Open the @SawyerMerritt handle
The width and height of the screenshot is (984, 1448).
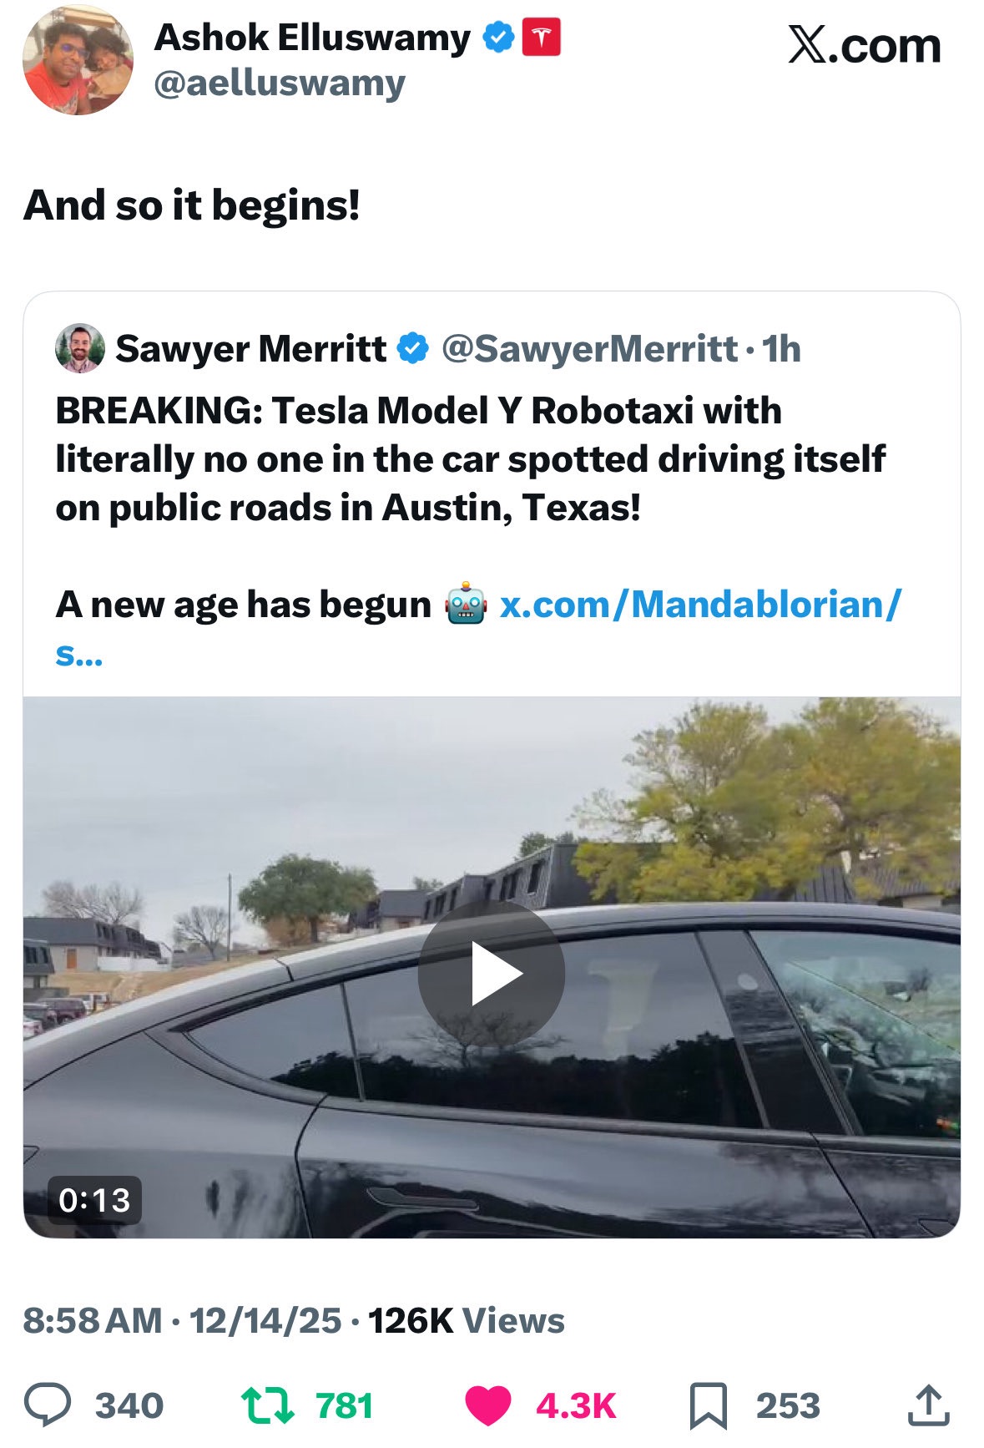589,348
